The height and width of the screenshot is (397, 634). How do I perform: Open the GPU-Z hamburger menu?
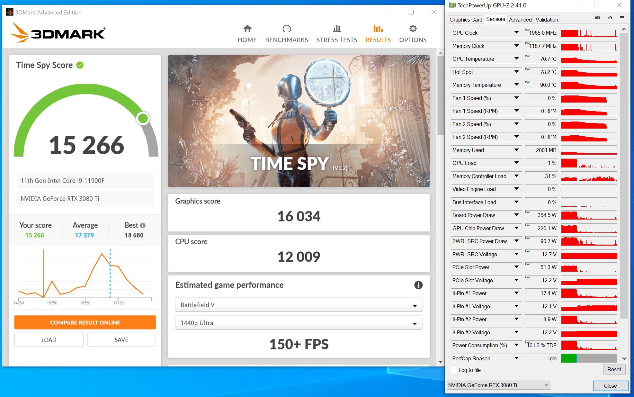622,18
